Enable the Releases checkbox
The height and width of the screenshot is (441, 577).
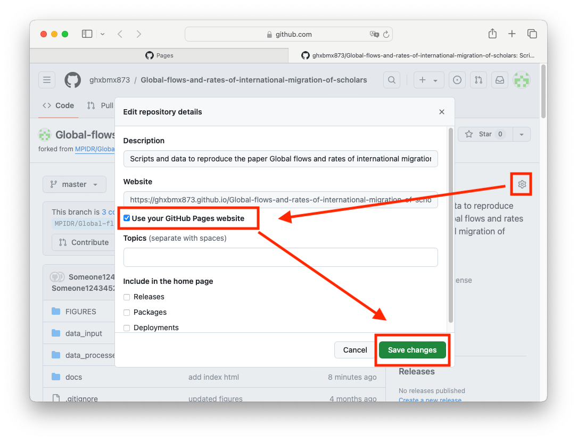pos(127,297)
